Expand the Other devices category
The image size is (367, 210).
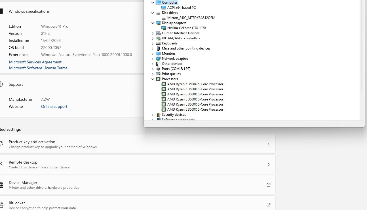click(x=153, y=64)
